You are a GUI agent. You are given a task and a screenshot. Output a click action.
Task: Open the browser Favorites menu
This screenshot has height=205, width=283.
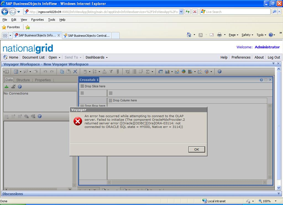point(37,20)
